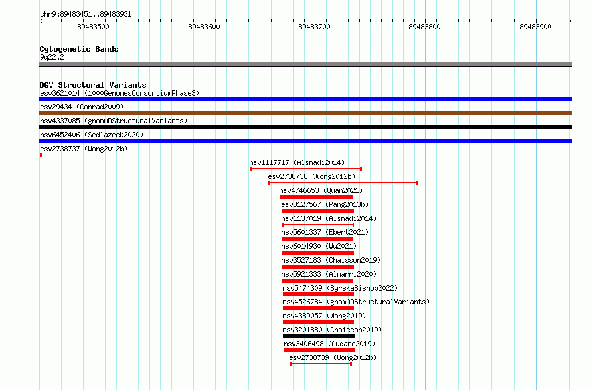Select the nsv1117717 thin red span
Viewport: 591px width, 390px height.
pos(305,169)
